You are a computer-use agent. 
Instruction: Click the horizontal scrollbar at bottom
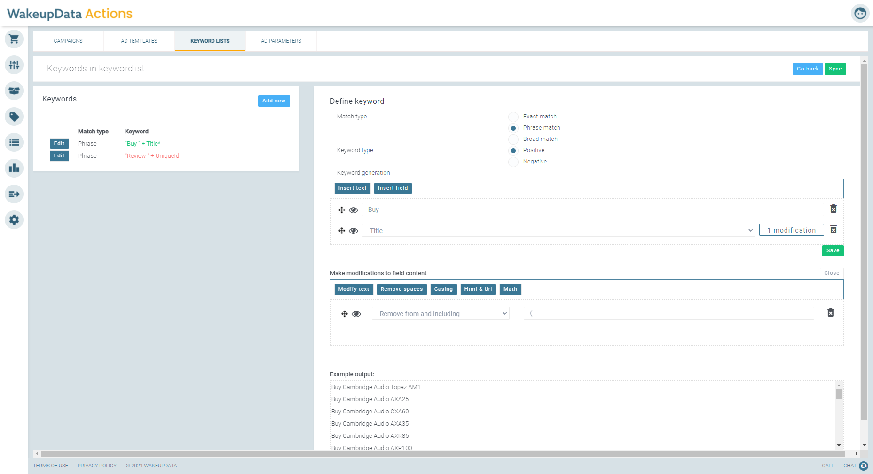point(443,454)
